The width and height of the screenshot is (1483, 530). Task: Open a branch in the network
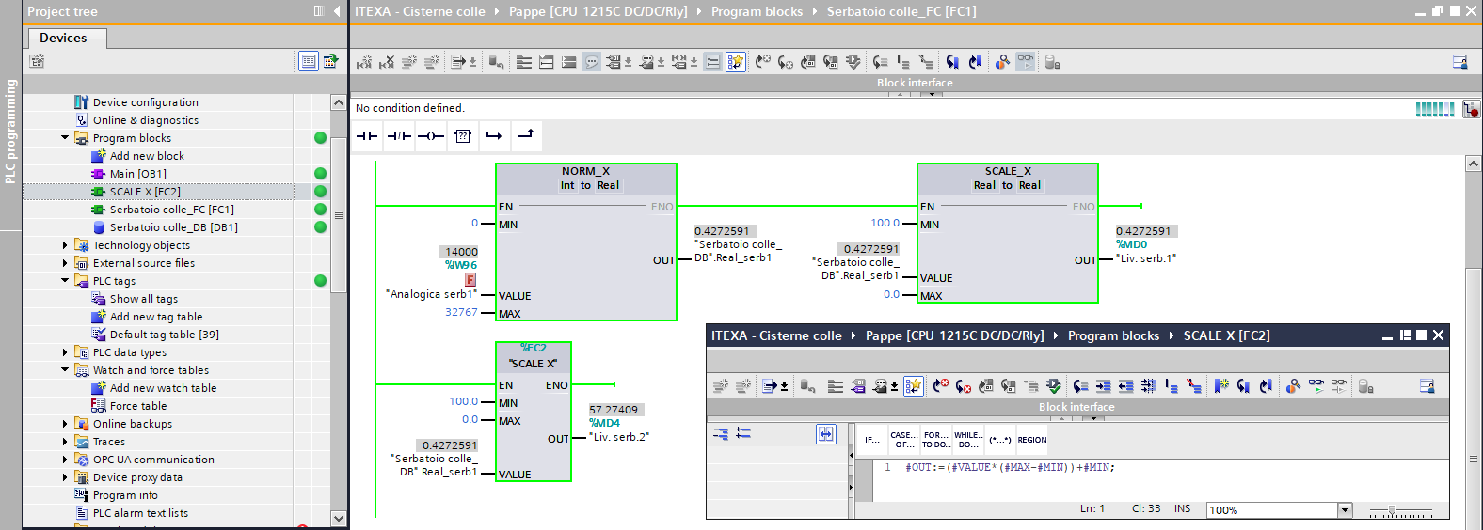(x=494, y=136)
